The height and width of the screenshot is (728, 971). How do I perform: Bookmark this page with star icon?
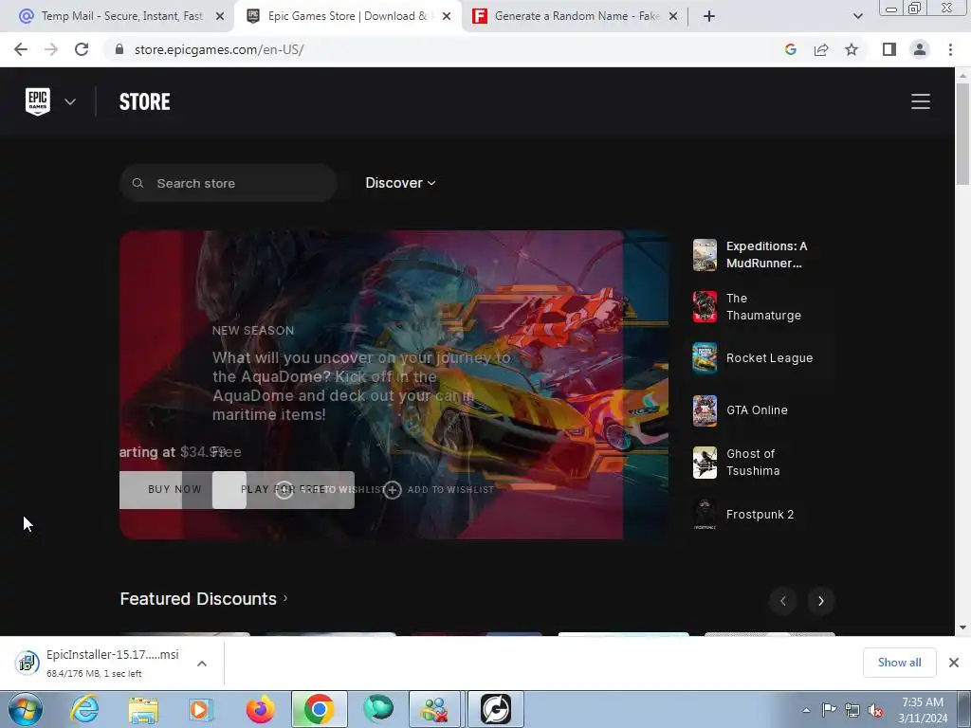(852, 49)
